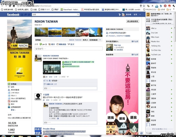Select link share option
This screenshot has width=176, height=137.
61,44
